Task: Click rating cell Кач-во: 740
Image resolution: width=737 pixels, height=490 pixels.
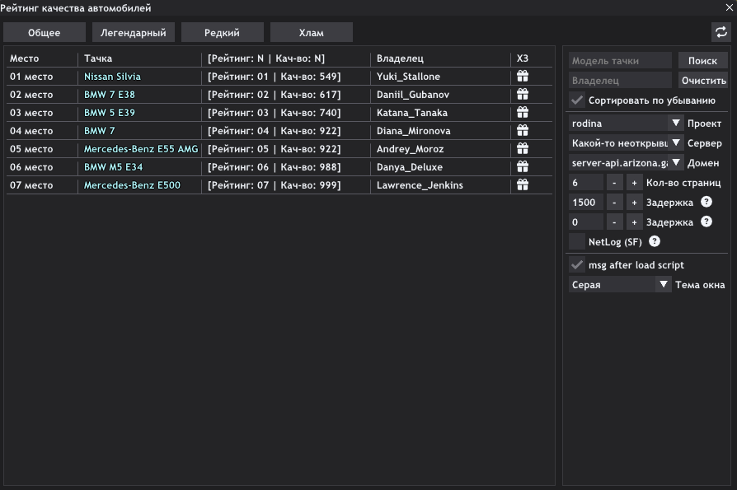Action: point(274,112)
